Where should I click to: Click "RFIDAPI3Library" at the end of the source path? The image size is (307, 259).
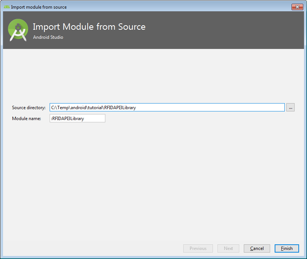pos(120,108)
